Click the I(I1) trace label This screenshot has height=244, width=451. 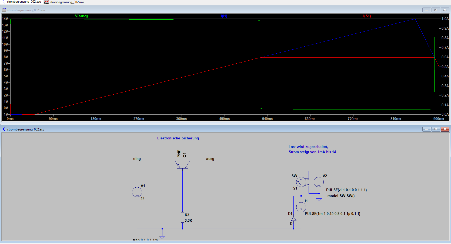[224, 16]
